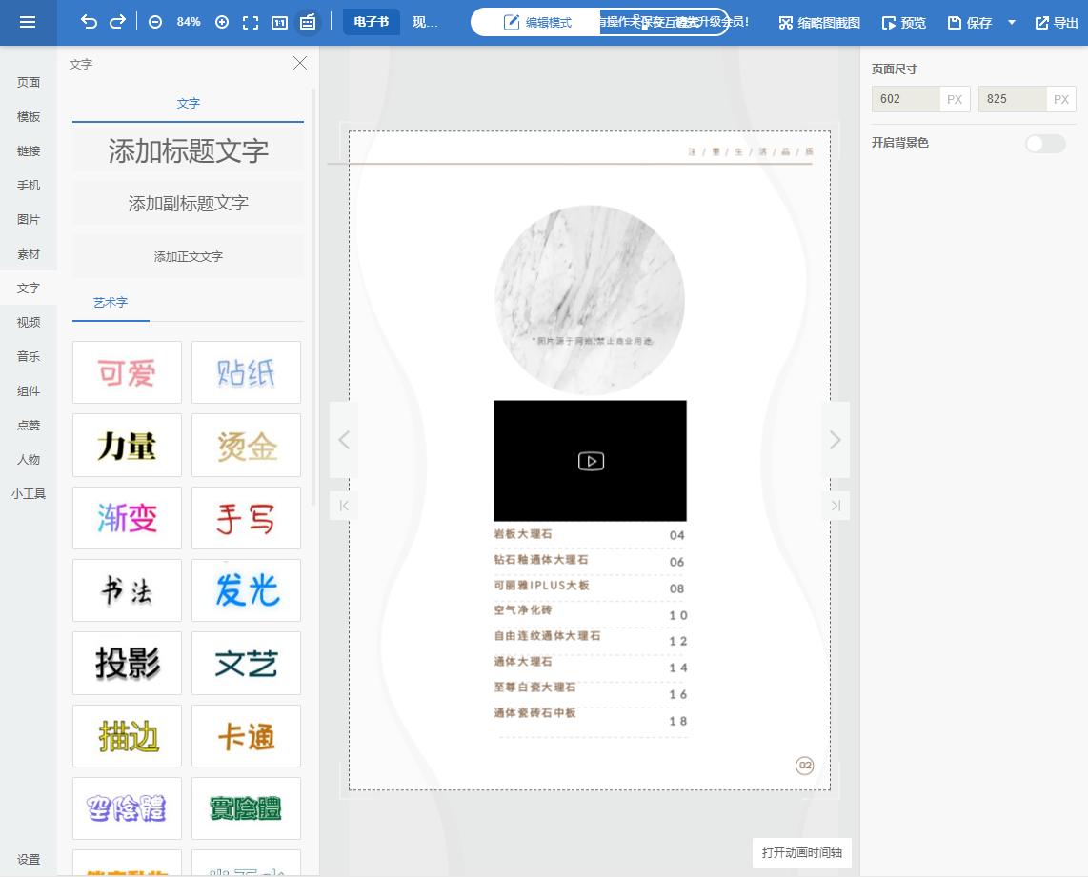Select the 1:1 zoom ratio toggle
The height and width of the screenshot is (877, 1088).
tap(279, 22)
